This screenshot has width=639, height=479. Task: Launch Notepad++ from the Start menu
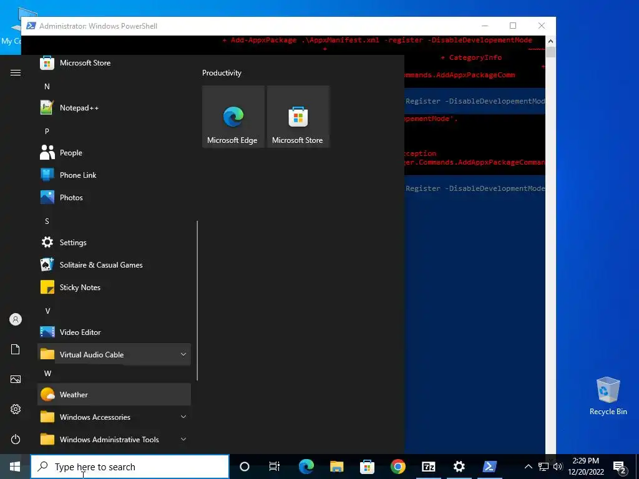tap(114, 108)
